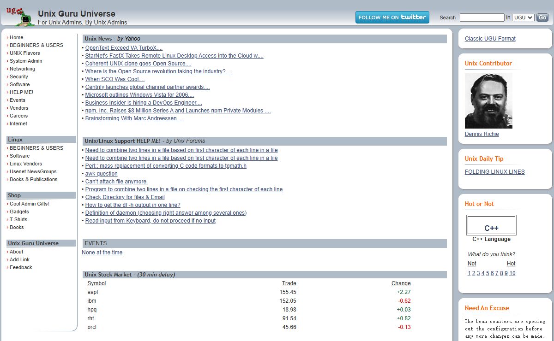Open Coherent UNIX clone news link
Screen dimensions: 554x341
point(138,64)
